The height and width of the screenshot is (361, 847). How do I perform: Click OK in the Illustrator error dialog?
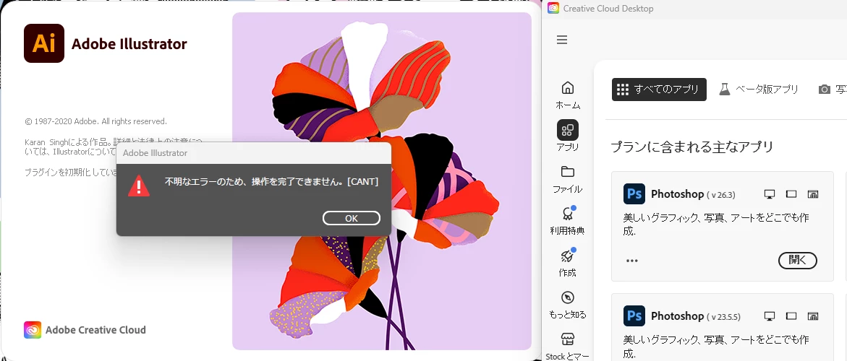(351, 218)
